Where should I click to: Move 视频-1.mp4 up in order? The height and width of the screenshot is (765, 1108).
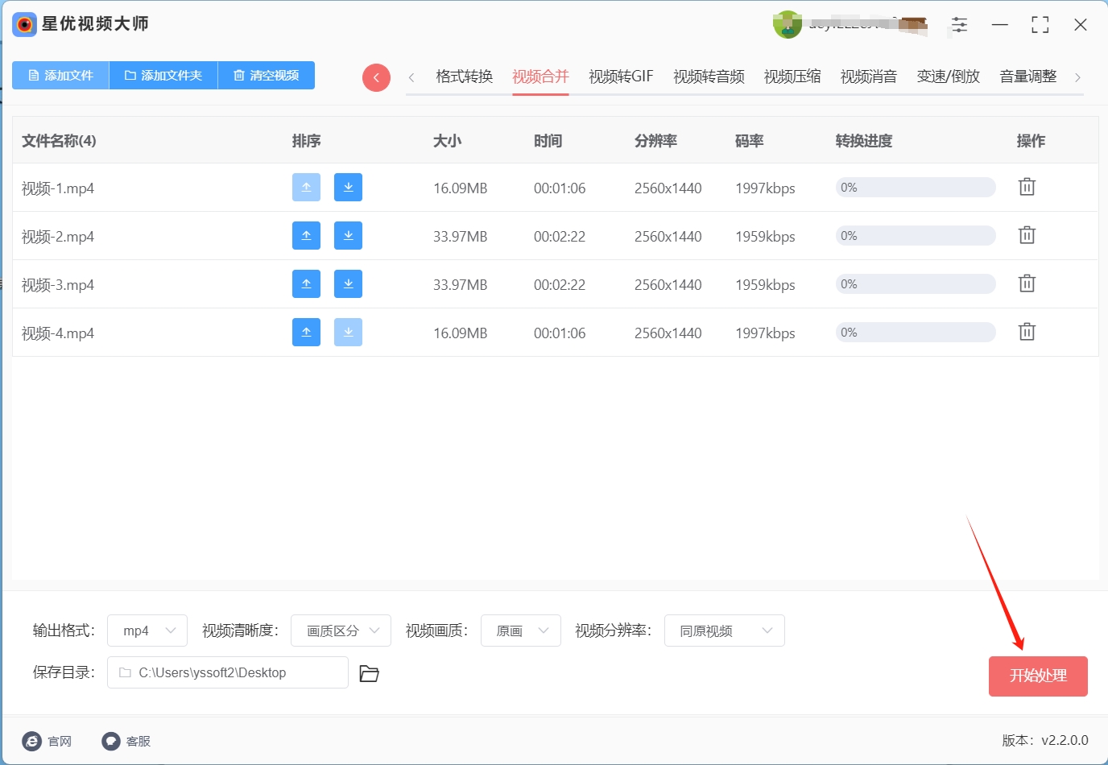(306, 188)
